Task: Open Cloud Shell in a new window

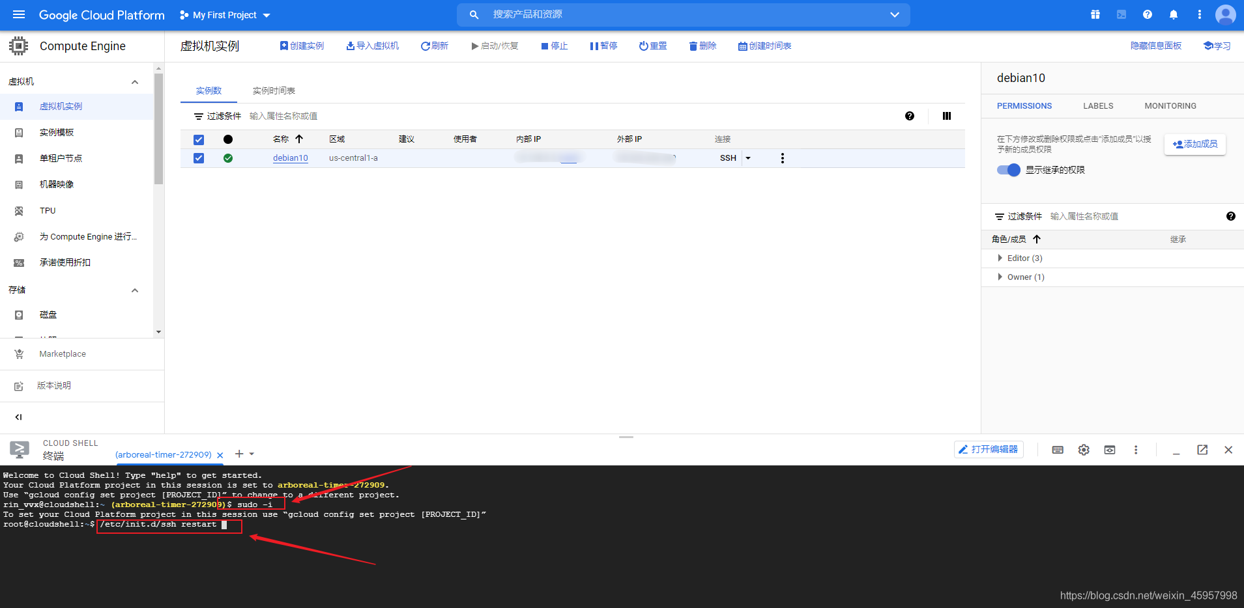Action: point(1202,450)
